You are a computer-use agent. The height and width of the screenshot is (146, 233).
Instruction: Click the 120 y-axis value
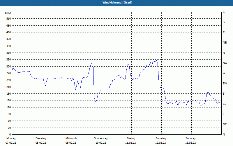9,107
